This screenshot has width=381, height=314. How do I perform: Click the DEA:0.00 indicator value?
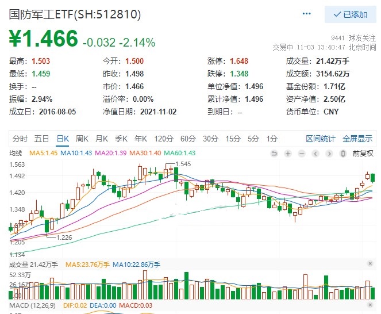tap(103, 305)
